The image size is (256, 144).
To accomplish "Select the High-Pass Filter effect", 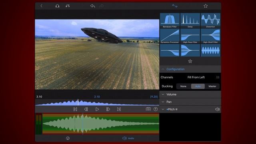I will click(190, 36).
